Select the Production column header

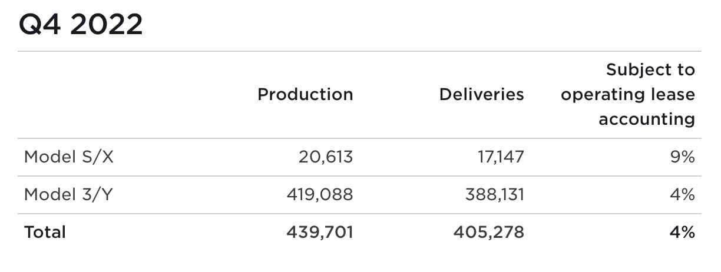[x=305, y=94]
